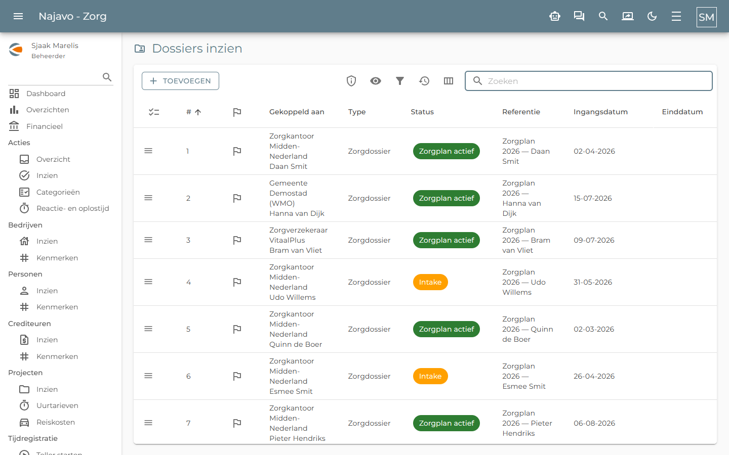Open row menu for dossier 2
The width and height of the screenshot is (729, 455).
coord(148,198)
